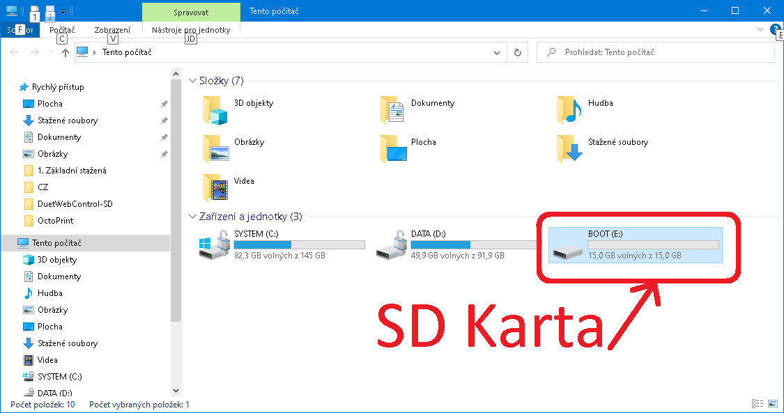This screenshot has width=784, height=413.
Task: Open the Zobrazení ribbon tab
Action: coord(112,30)
